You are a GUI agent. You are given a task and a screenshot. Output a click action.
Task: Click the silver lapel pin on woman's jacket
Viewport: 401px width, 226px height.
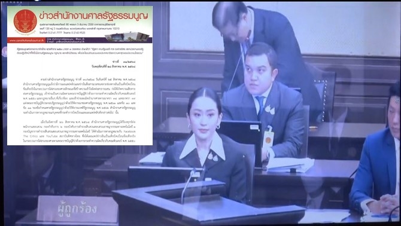click(213, 156)
